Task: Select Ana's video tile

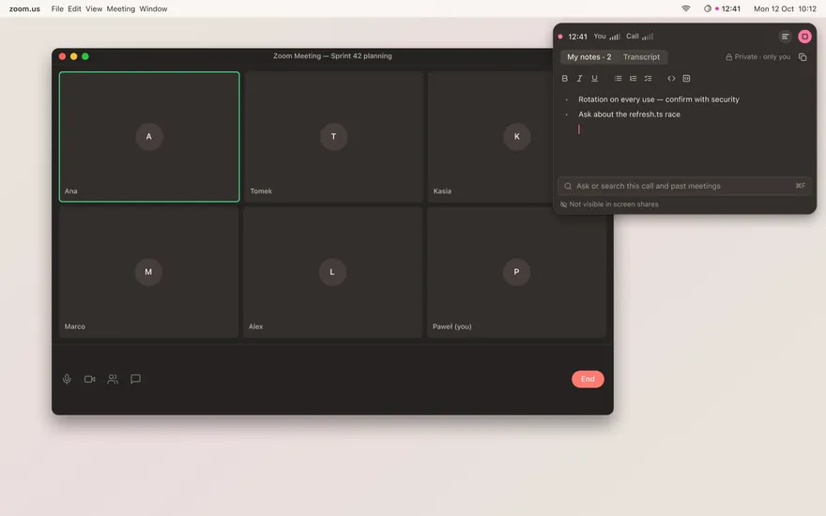Action: click(x=149, y=137)
